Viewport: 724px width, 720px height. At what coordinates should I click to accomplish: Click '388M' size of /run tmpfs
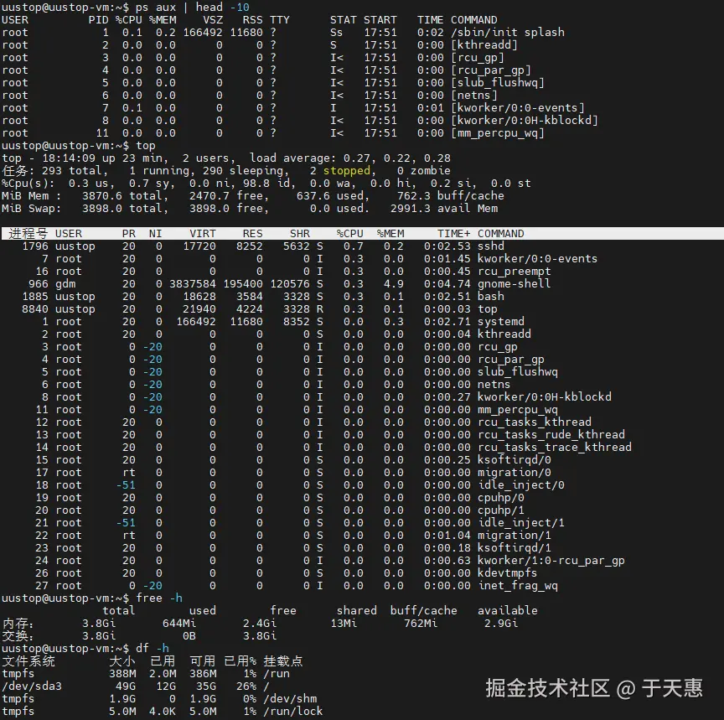pos(122,674)
